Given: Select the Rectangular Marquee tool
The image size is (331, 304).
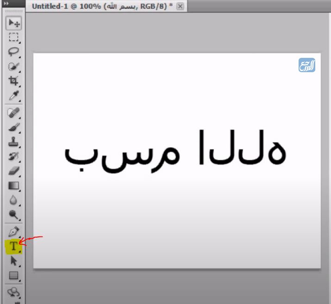Looking at the screenshot, I should 14,37.
